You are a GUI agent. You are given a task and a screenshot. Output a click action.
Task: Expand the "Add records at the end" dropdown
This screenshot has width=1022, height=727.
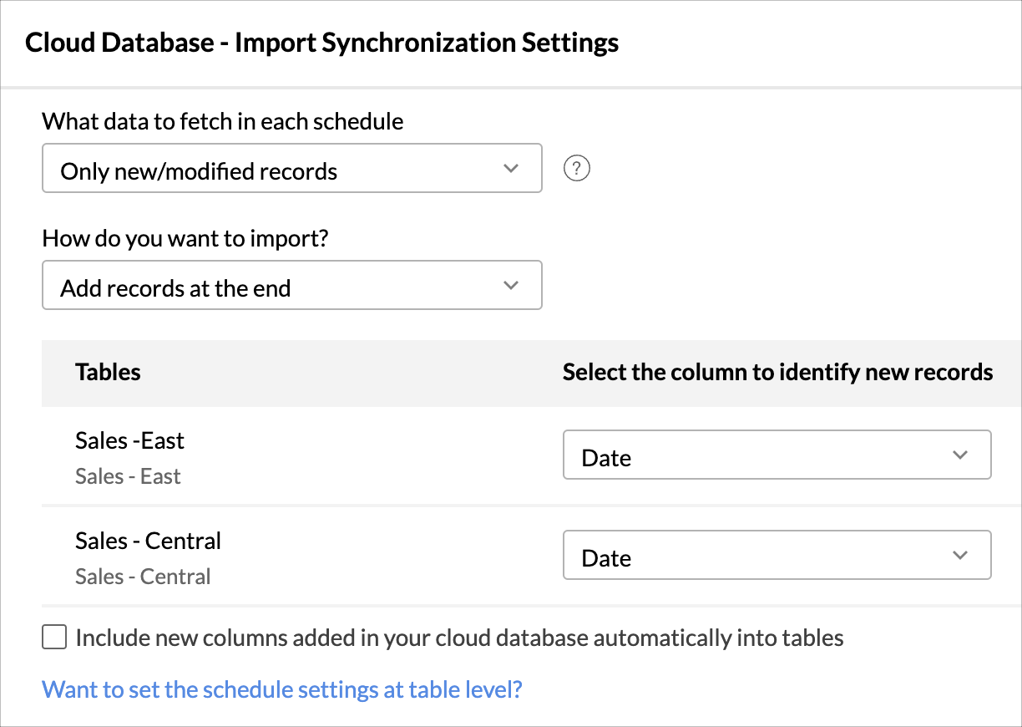[x=291, y=286]
